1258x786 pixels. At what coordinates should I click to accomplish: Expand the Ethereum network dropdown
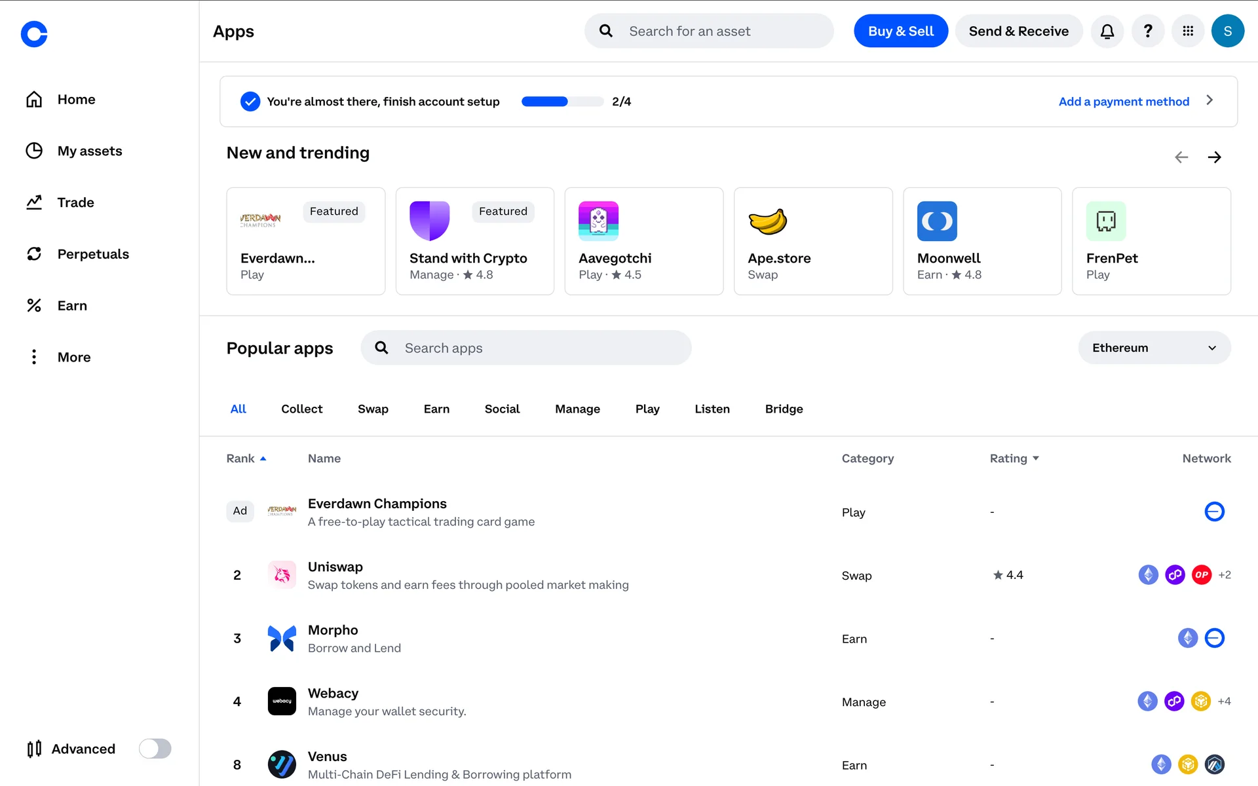[x=1154, y=348]
